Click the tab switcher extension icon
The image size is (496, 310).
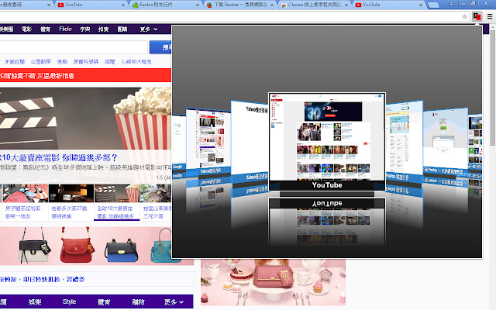477,16
